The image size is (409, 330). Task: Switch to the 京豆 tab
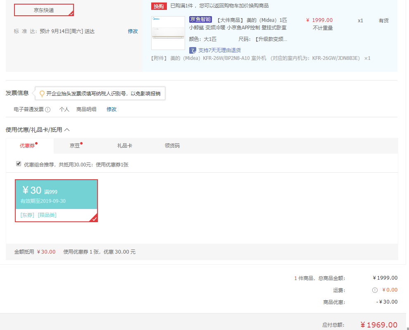75,145
